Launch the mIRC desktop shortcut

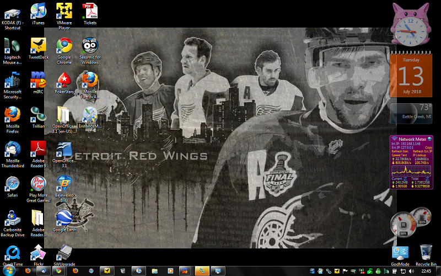[39, 83]
